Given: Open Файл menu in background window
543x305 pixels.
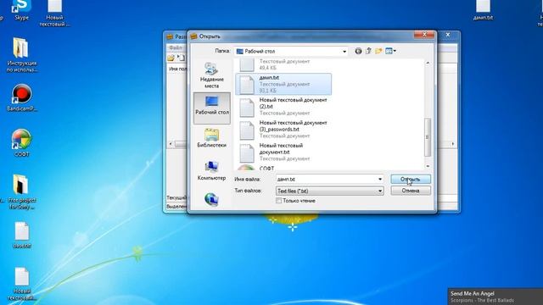Looking at the screenshot, I should [x=176, y=47].
